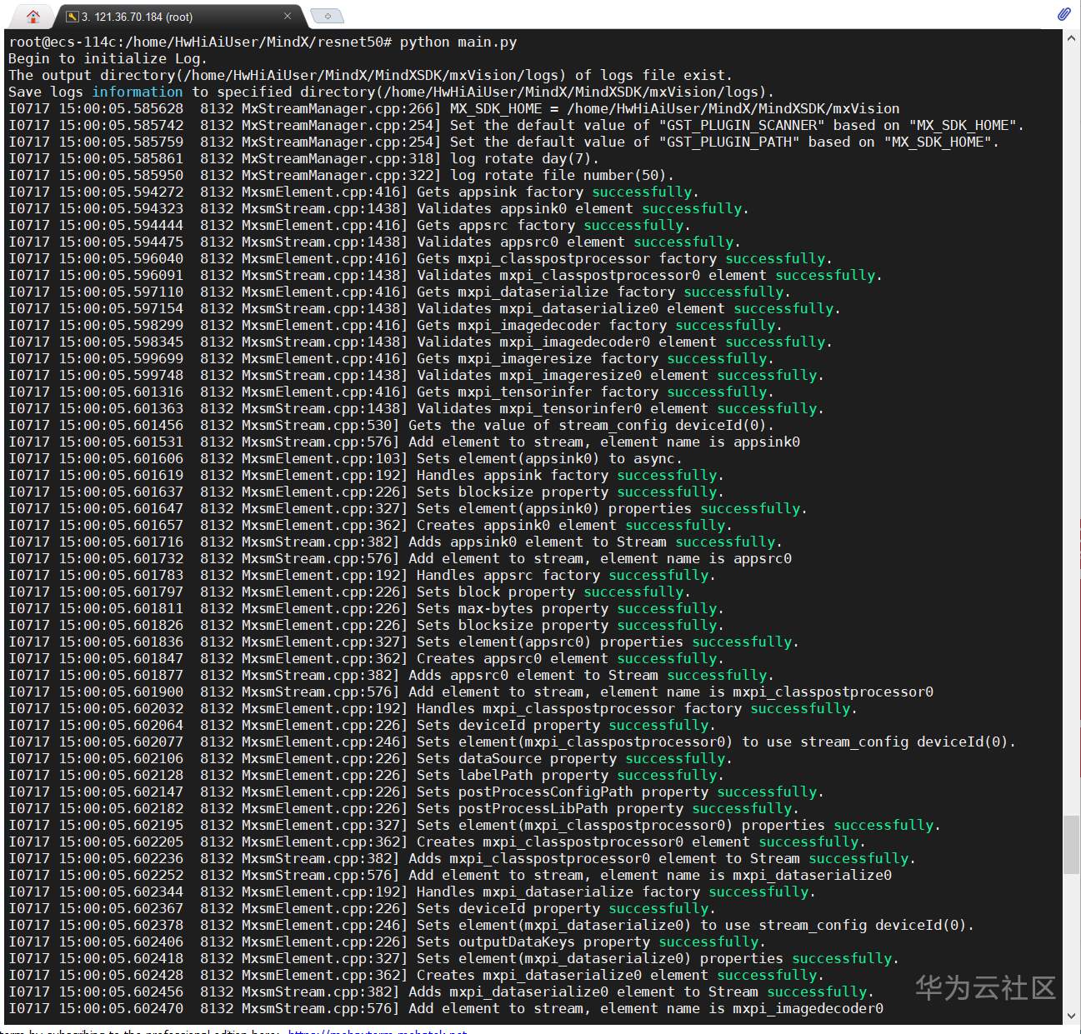1081x1034 pixels.
Task: Click the timestamp '15:00:05.585628'
Action: pos(121,108)
